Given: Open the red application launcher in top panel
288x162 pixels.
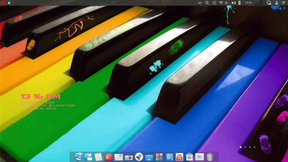Looking at the screenshot, I should pos(3,3).
